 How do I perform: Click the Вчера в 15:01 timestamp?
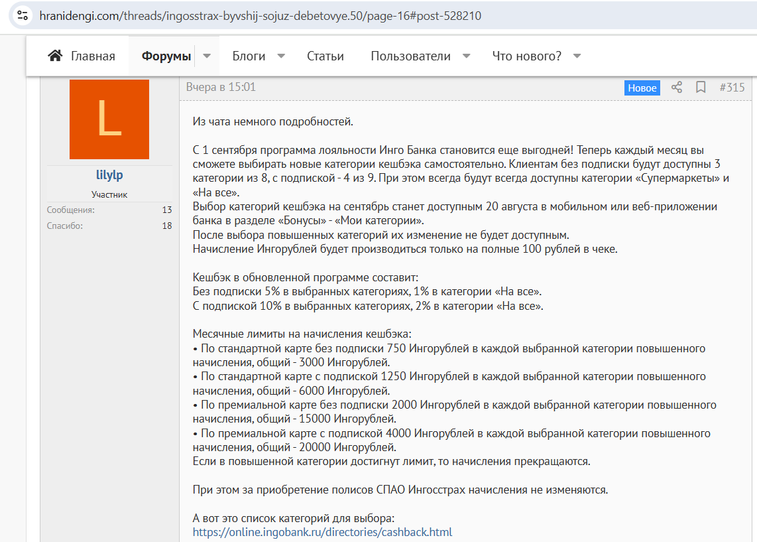[x=221, y=87]
